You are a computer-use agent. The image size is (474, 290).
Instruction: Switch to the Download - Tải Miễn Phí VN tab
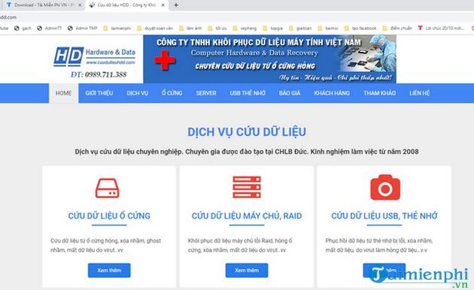point(42,5)
